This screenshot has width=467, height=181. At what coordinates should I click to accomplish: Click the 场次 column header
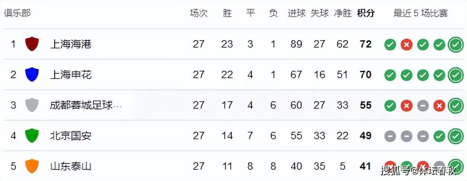tap(198, 13)
